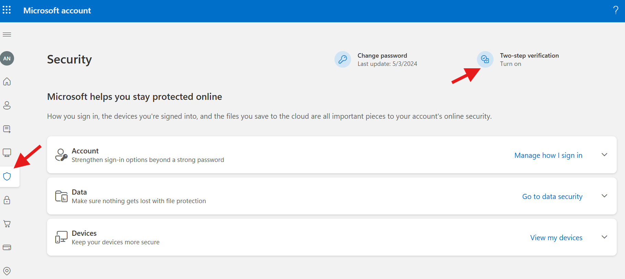The width and height of the screenshot is (625, 279).
Task: Click the Change password key icon
Action: (343, 59)
